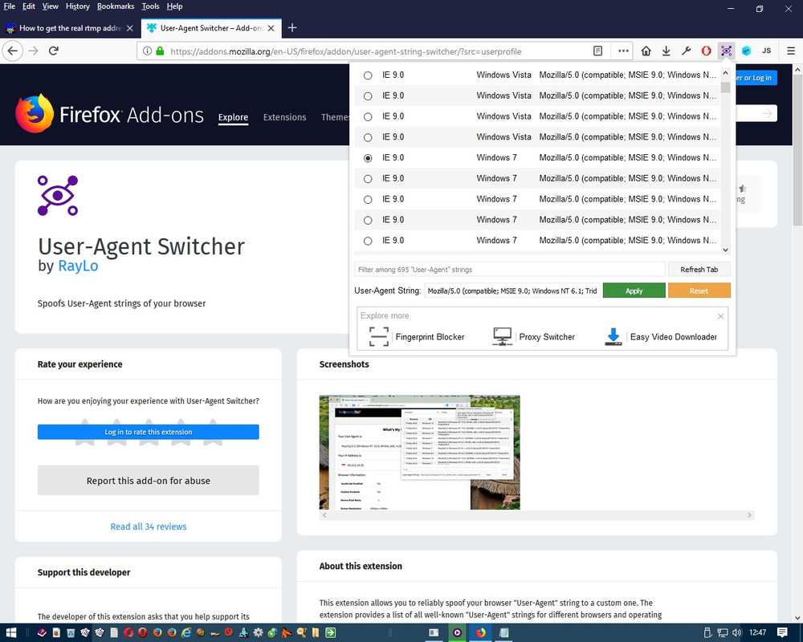Select the first IE 9.0 Windows Vista radio

point(368,75)
